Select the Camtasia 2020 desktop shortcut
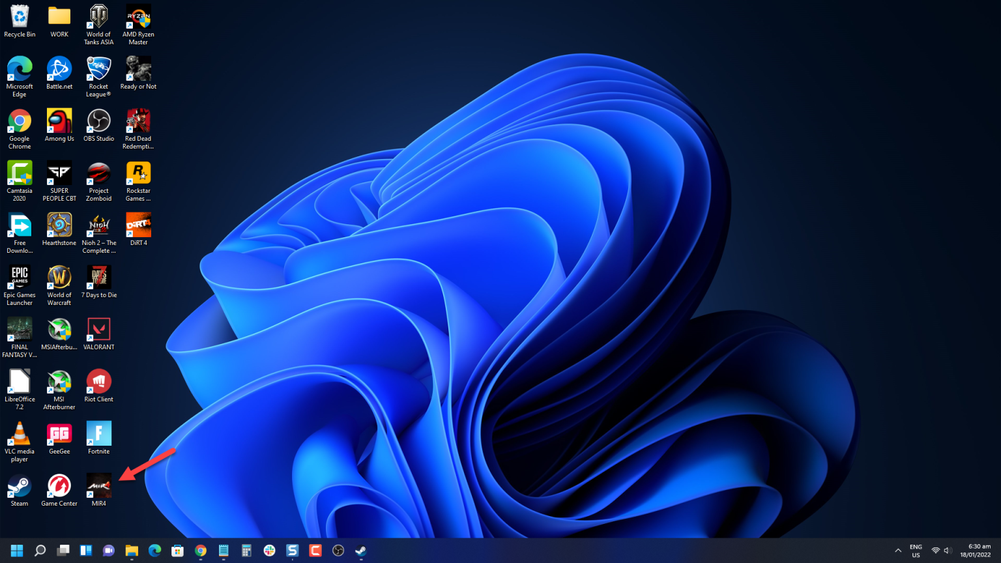Image resolution: width=1001 pixels, height=563 pixels. coord(20,181)
